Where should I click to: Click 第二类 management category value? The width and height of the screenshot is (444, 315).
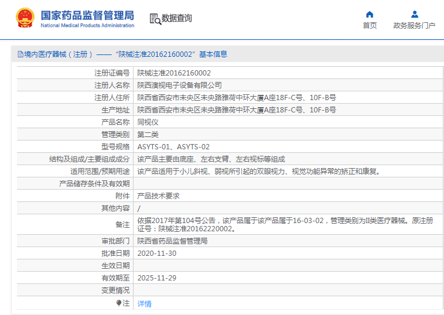coord(148,135)
